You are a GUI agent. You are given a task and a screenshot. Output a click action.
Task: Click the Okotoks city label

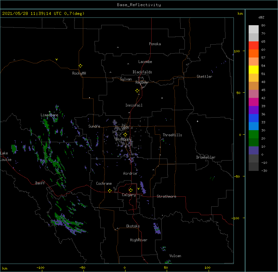pos(133,226)
